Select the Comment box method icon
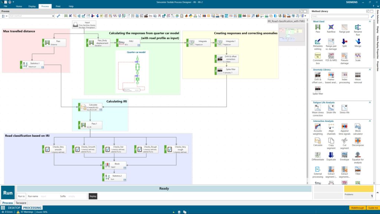This screenshot has width=380, height=214. 318,56
